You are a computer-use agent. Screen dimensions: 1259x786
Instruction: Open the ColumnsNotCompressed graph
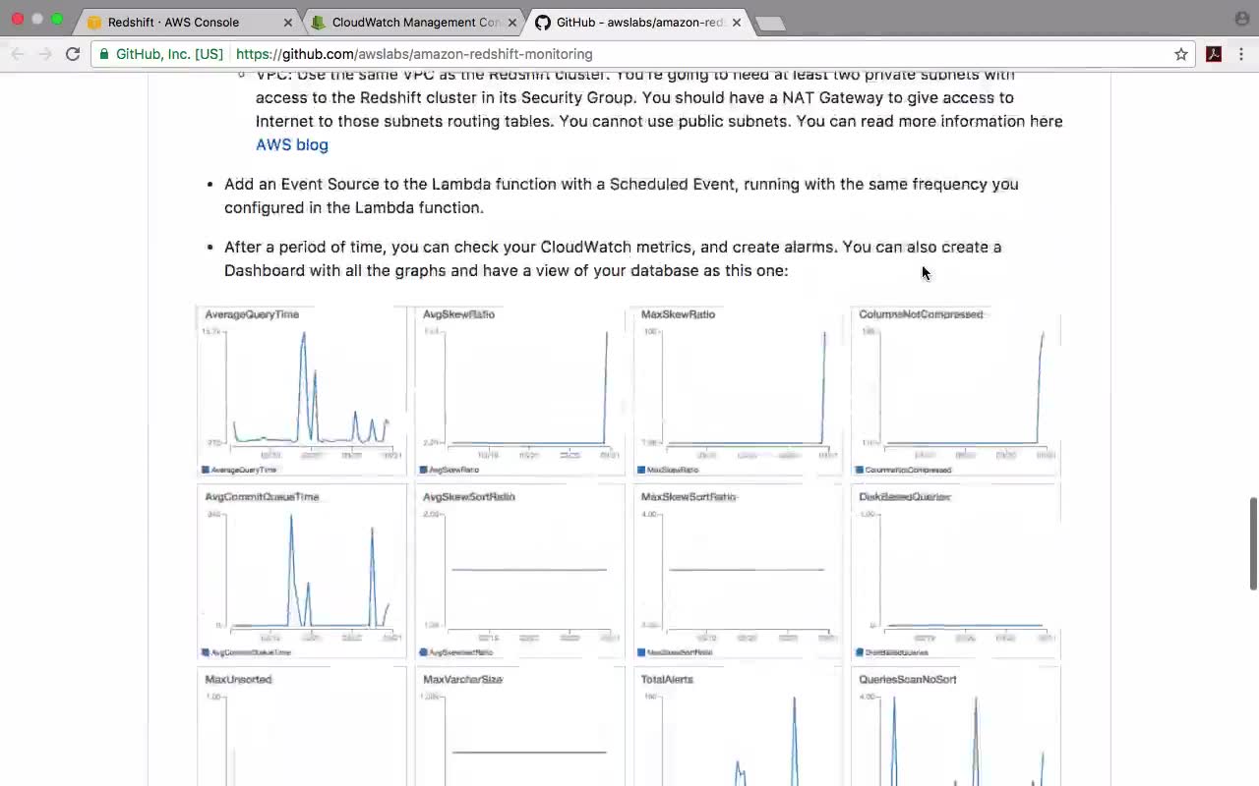pyautogui.click(x=956, y=391)
